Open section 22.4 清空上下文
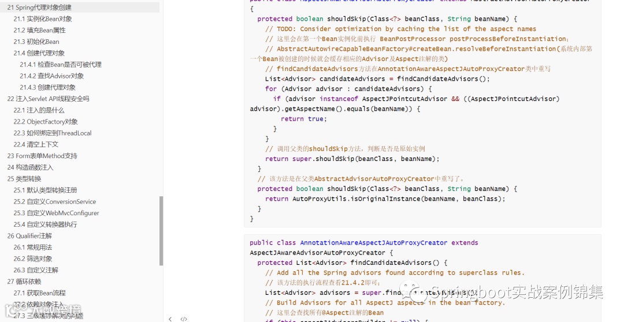The image size is (624, 322). (36, 144)
